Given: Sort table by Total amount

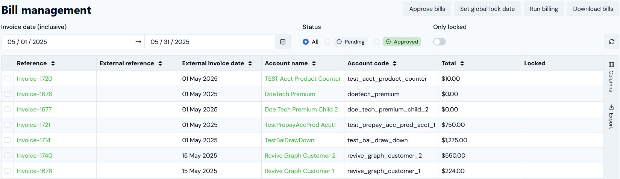Looking at the screenshot, I should coord(462,63).
